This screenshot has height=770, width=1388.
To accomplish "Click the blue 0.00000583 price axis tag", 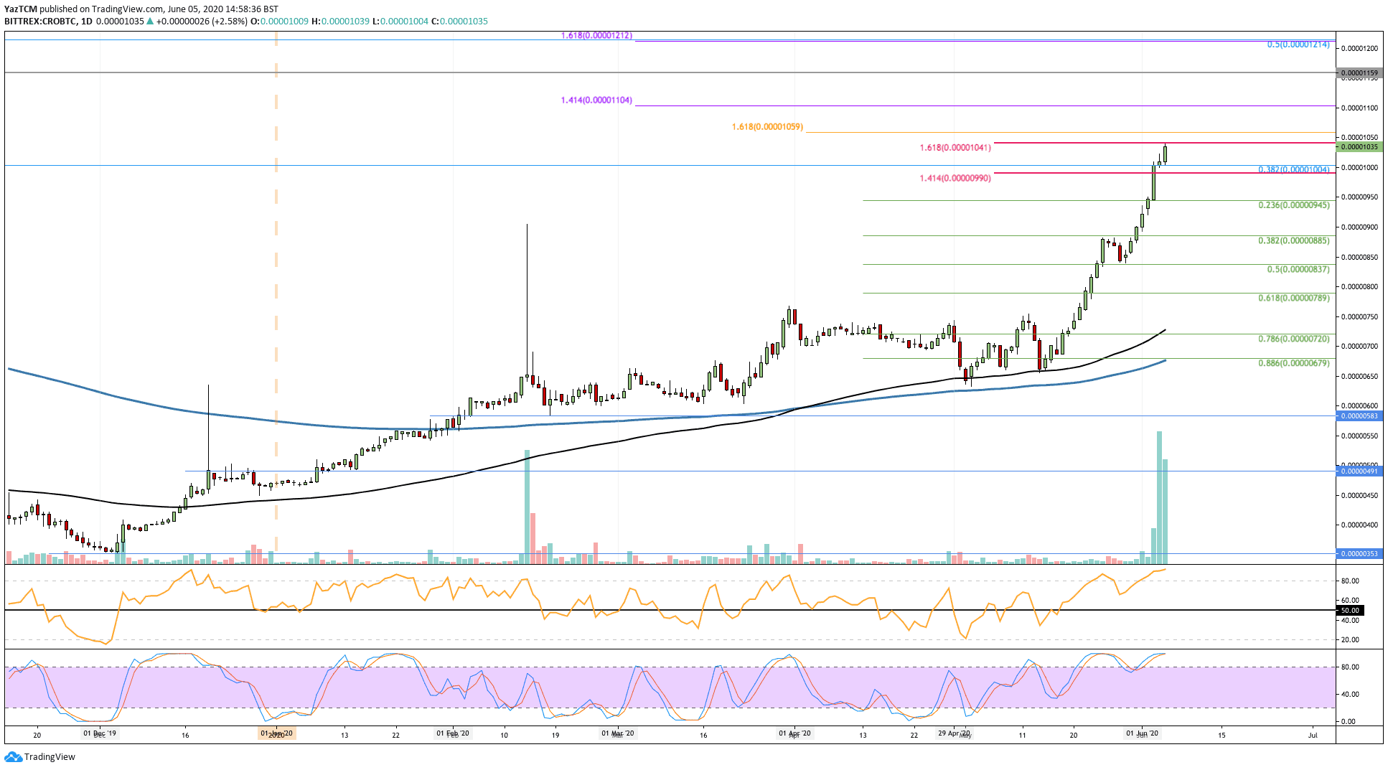I will click(1359, 416).
